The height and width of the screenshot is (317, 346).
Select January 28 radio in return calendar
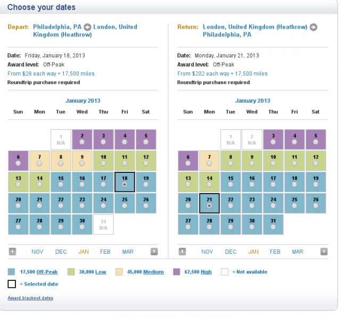coord(209,227)
